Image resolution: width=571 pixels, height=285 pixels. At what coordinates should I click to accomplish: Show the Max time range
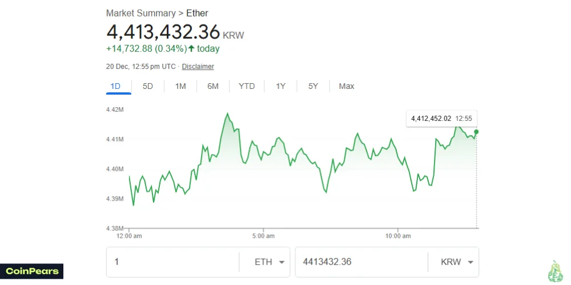tap(347, 86)
